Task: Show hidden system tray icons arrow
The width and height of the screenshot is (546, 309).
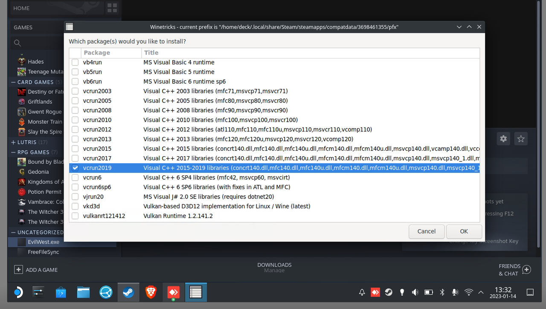Action: [481, 292]
